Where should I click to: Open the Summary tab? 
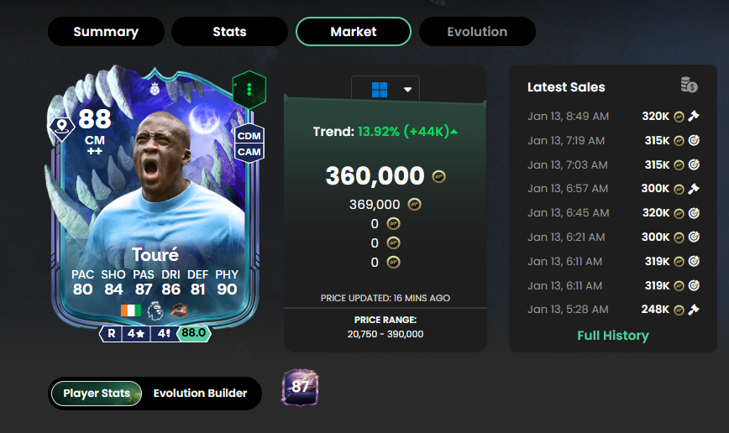pyautogui.click(x=106, y=32)
